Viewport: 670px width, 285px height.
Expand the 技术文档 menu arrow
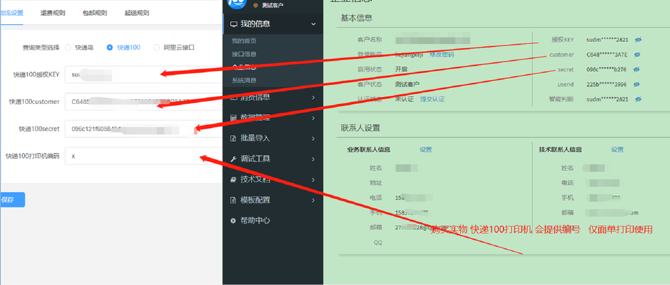[x=314, y=180]
